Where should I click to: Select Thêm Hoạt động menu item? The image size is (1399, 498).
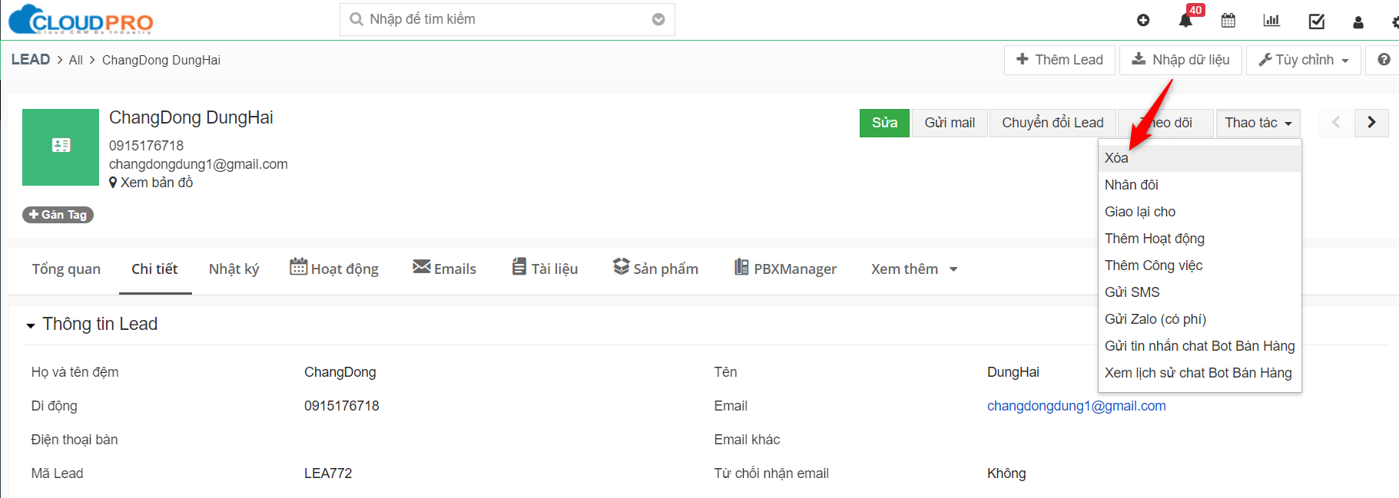(x=1199, y=239)
